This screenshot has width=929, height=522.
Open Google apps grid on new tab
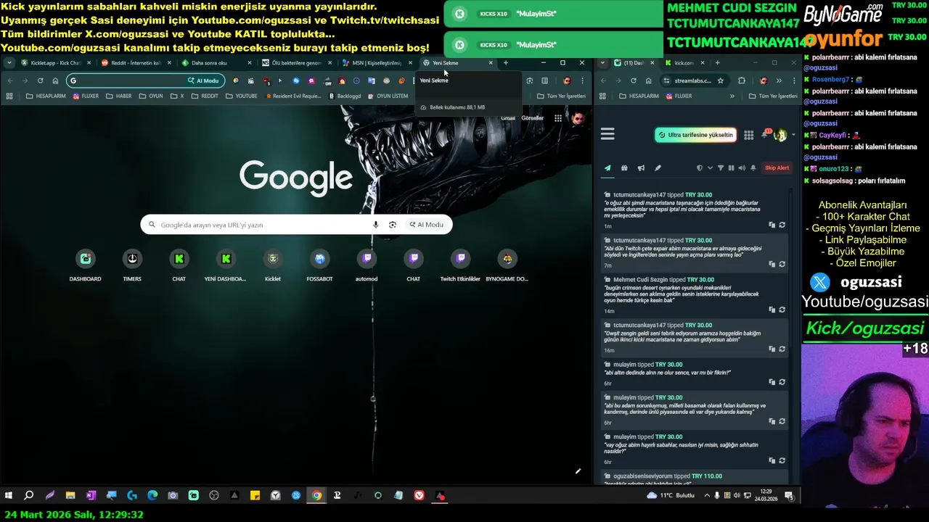pyautogui.click(x=557, y=118)
